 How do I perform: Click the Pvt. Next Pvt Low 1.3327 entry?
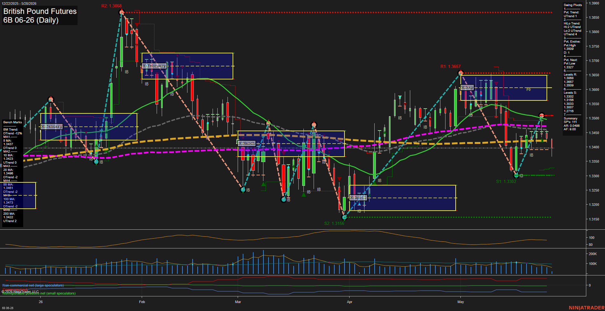click(x=571, y=64)
